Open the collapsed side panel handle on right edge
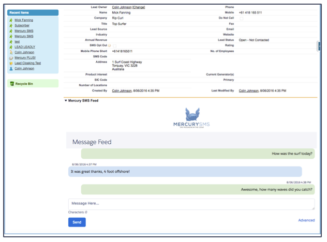Screen dimensions: 327x242 coord(319,46)
